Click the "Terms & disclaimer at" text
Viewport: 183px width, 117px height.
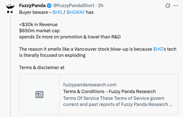coord(42,68)
